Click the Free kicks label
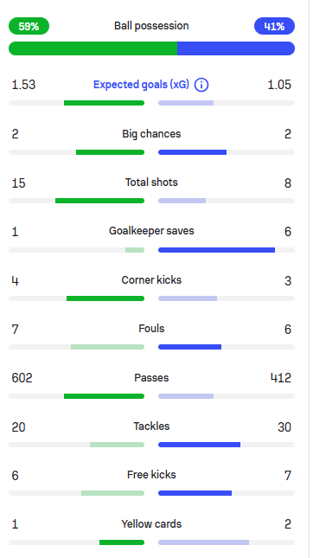Screen dimensions: 313x558 coord(151,475)
